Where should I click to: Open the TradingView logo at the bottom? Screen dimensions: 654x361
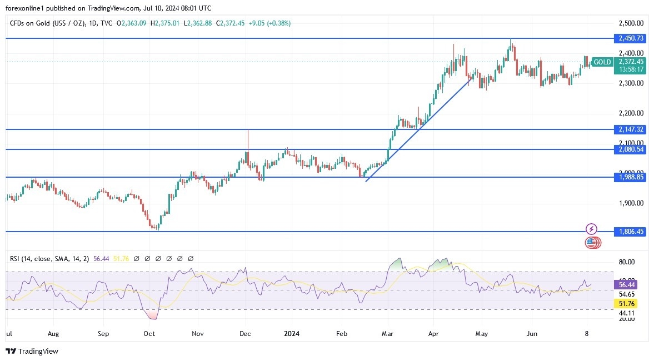tap(32, 352)
